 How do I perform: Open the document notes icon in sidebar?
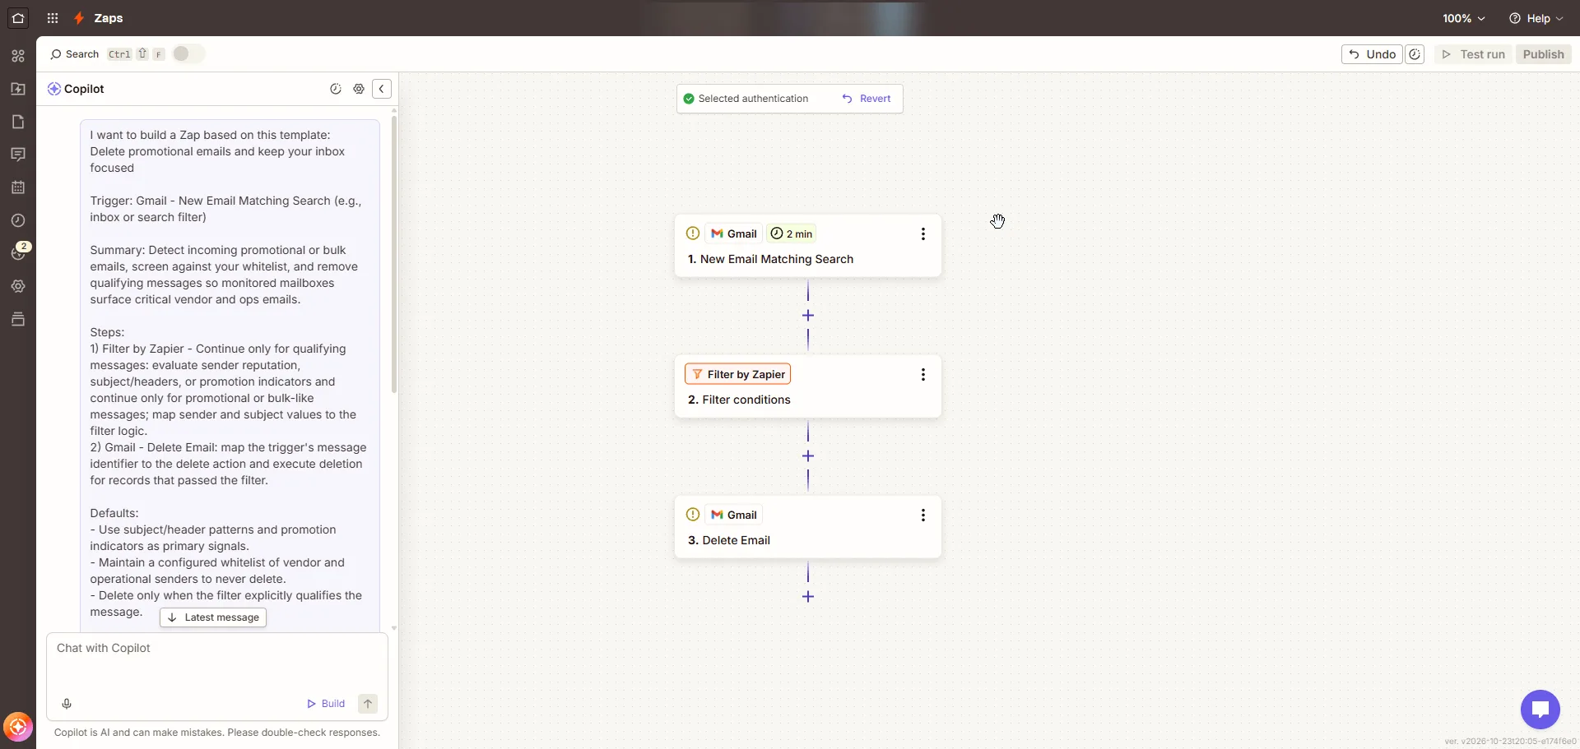point(18,122)
